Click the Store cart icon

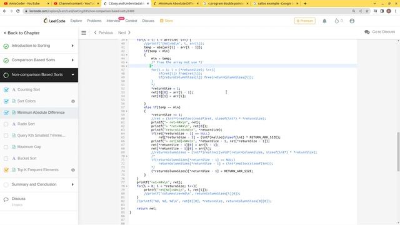(161, 21)
